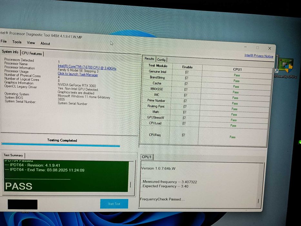Screen dimensions: 301x226
Task: Close the Processor Diagnostic Tool window
Action: (x=269, y=48)
